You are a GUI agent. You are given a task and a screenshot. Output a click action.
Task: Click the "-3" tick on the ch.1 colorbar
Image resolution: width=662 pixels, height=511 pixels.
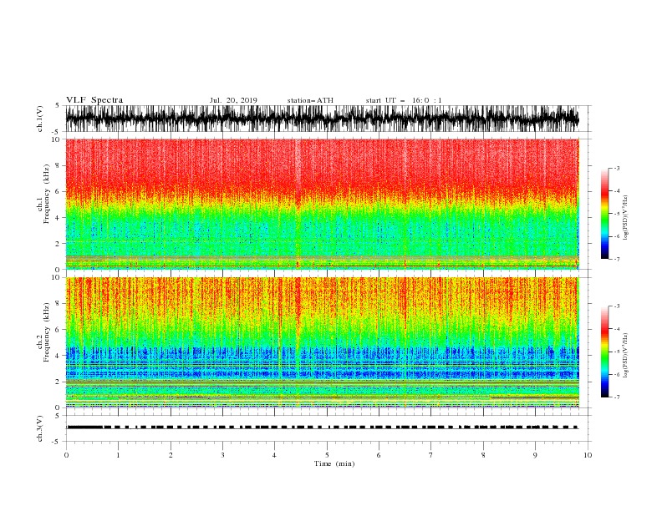point(616,168)
